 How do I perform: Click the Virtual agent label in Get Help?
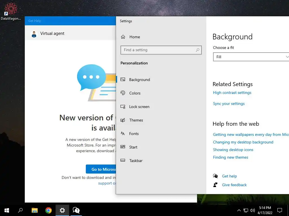pyautogui.click(x=52, y=33)
